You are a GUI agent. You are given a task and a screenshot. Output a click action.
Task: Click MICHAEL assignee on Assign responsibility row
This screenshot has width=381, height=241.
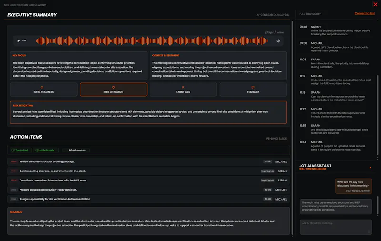(281, 199)
